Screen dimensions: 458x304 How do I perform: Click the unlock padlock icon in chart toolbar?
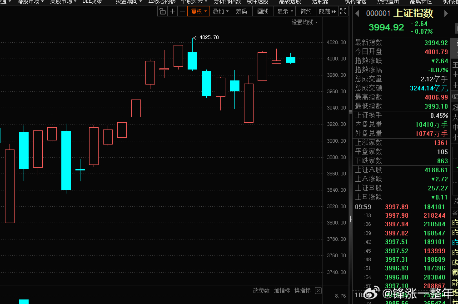point(162,11)
